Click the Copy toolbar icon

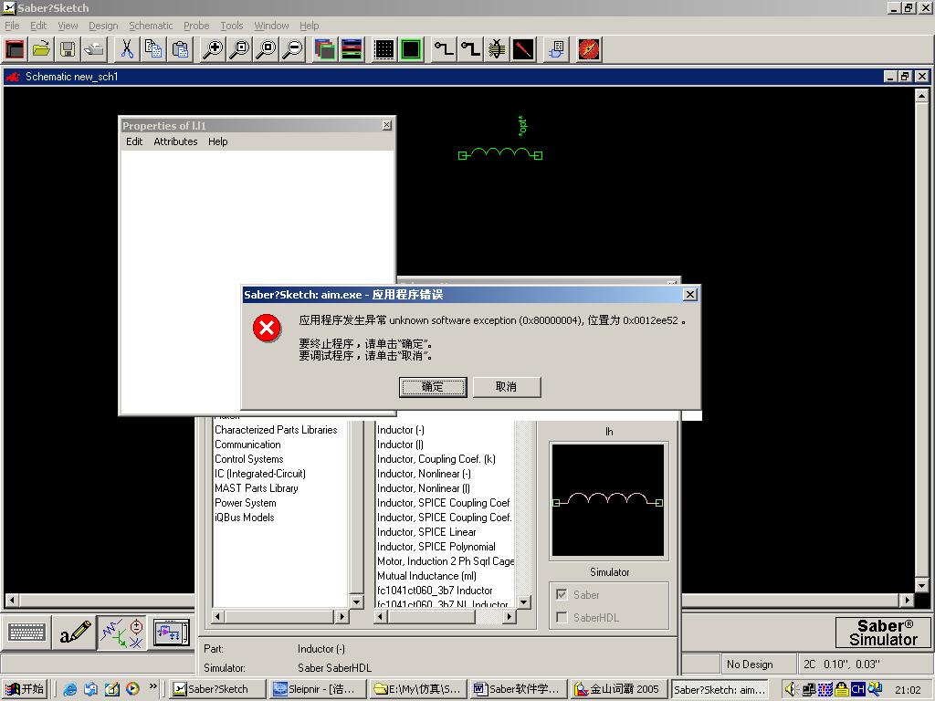[153, 49]
